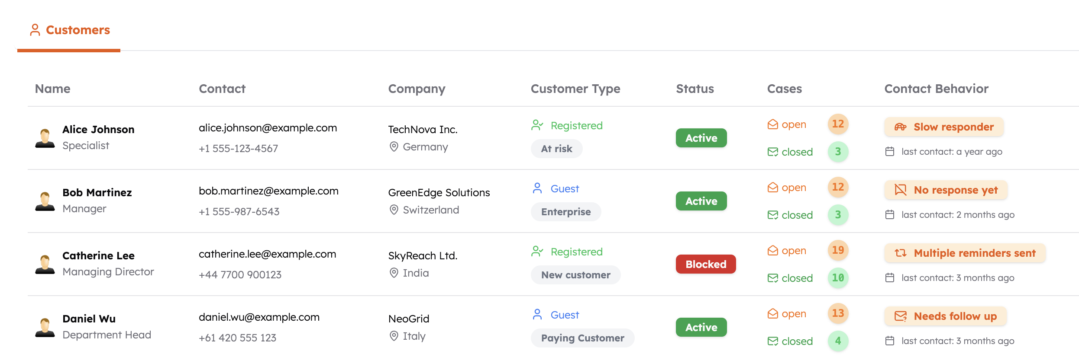Click the Guest user icon in Bob's row
This screenshot has height=357, width=1079.
(x=537, y=188)
